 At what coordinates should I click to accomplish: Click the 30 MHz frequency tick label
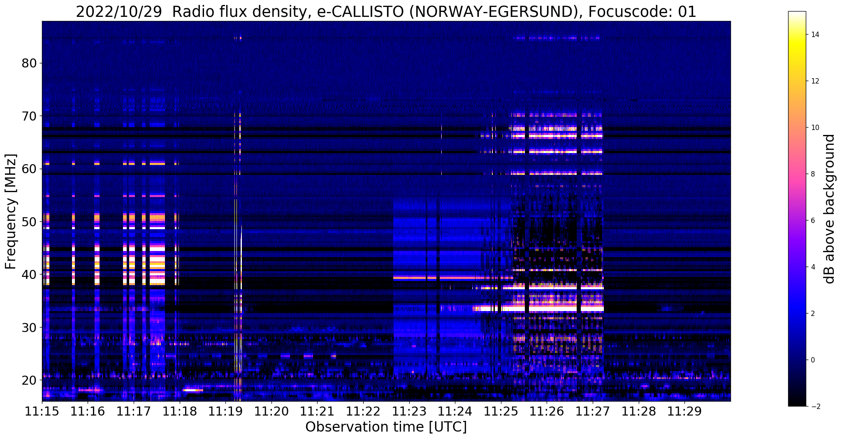click(29, 327)
